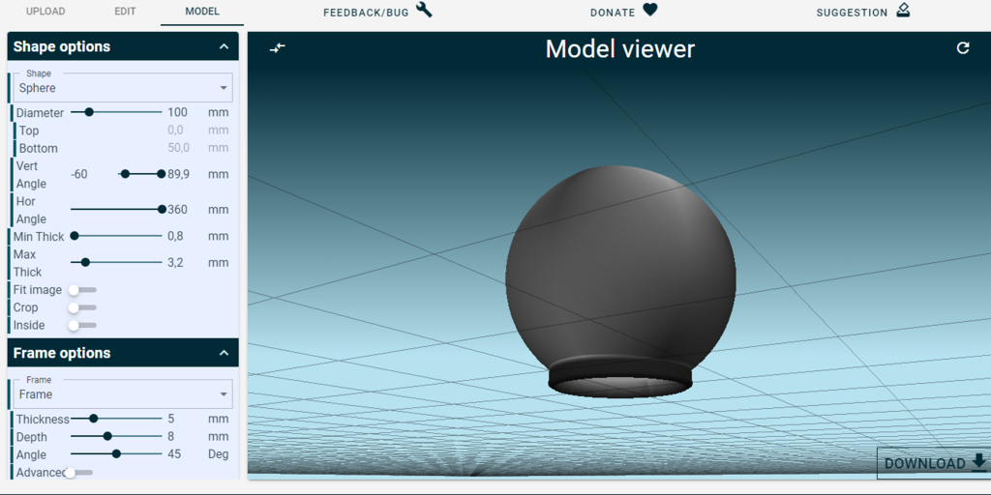Click the Min Thick value 0,8
Image resolution: width=991 pixels, height=495 pixels.
175,236
